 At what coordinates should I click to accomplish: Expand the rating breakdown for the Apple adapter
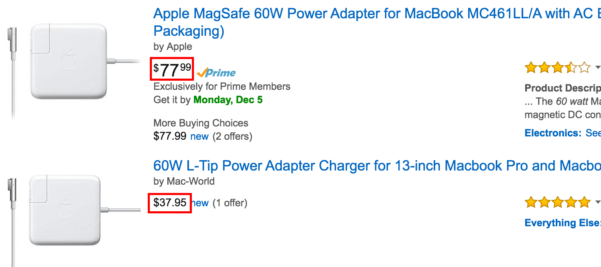[x=598, y=68]
